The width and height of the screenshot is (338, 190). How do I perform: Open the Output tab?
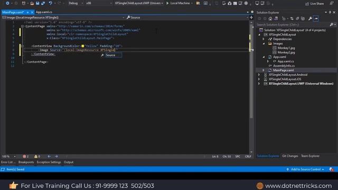(69, 162)
